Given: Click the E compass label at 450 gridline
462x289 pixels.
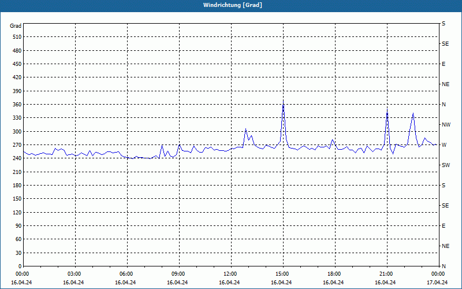Looking at the screenshot, I should coord(444,64).
